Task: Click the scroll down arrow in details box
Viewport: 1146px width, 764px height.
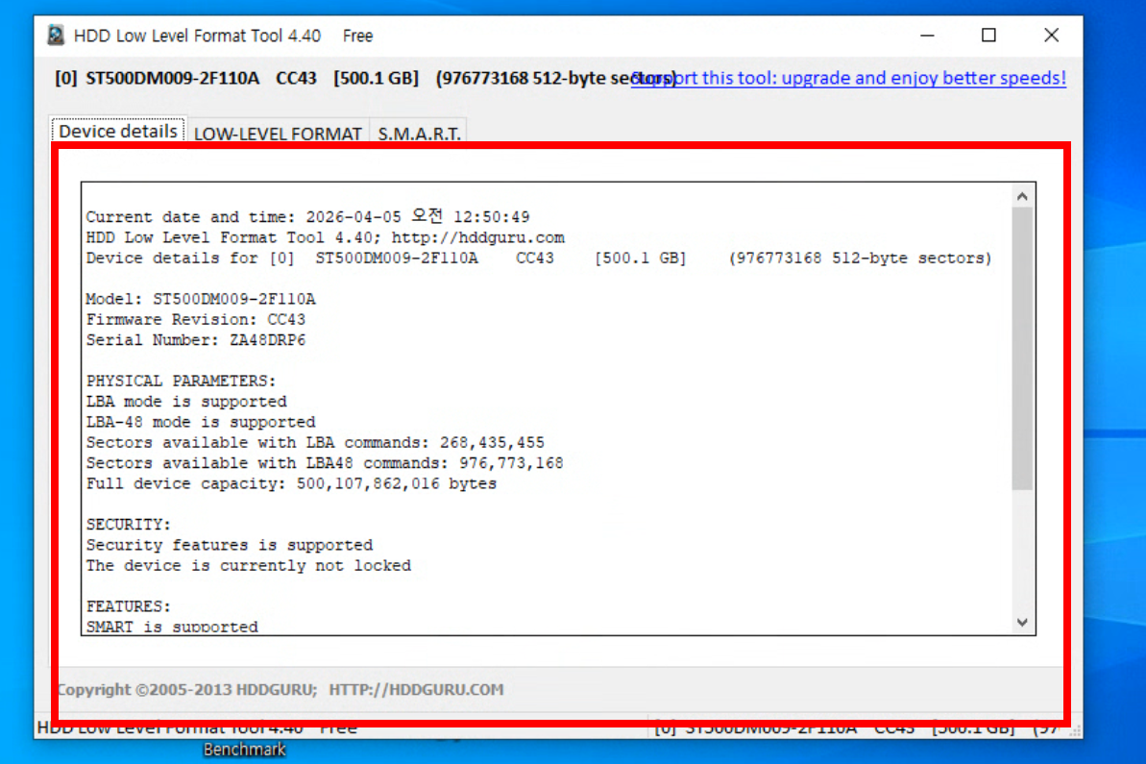Action: [x=1022, y=622]
